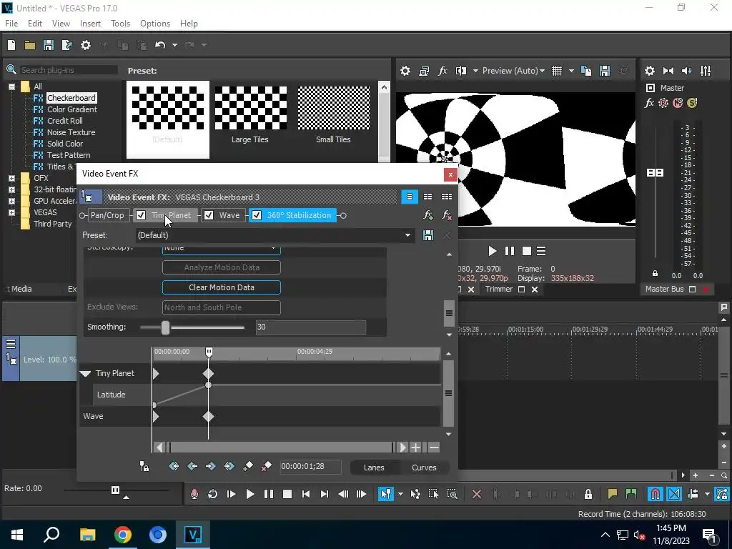Go to the next keyframe
The width and height of the screenshot is (732, 549).
211,466
